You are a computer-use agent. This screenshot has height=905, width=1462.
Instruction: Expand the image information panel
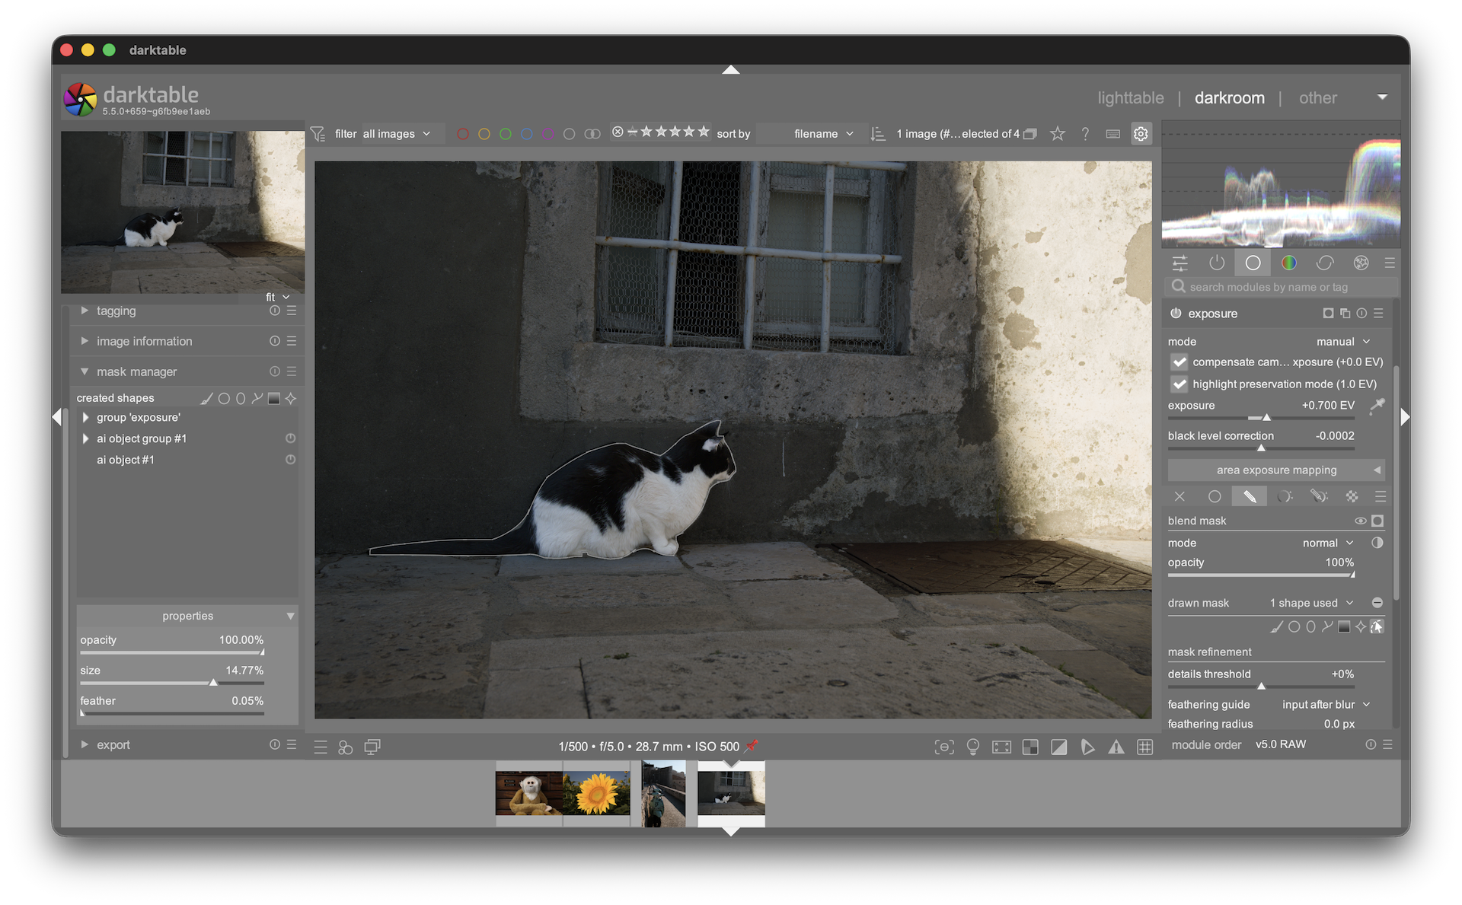(x=144, y=342)
